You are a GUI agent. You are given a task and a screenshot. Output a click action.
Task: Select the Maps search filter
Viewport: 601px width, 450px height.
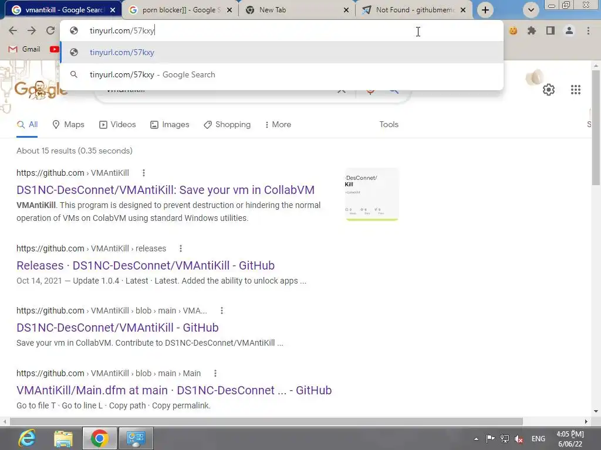coord(68,125)
